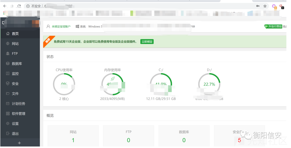Click the CPU使用率 circular gauge

point(64,84)
